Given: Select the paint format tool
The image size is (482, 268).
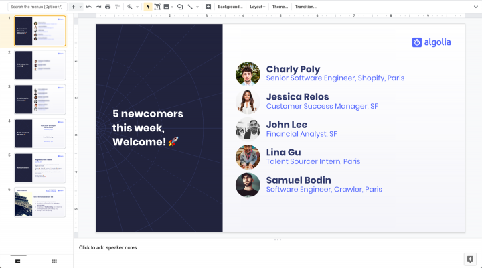Looking at the screenshot, I should [117, 7].
